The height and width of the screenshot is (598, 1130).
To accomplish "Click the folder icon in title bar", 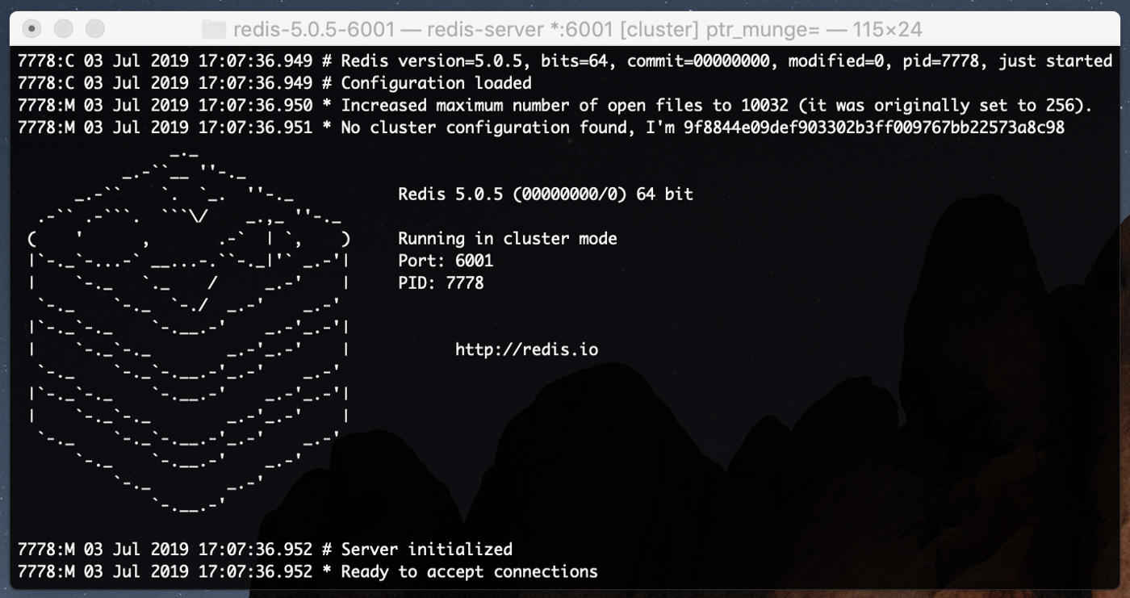I will pos(213,30).
